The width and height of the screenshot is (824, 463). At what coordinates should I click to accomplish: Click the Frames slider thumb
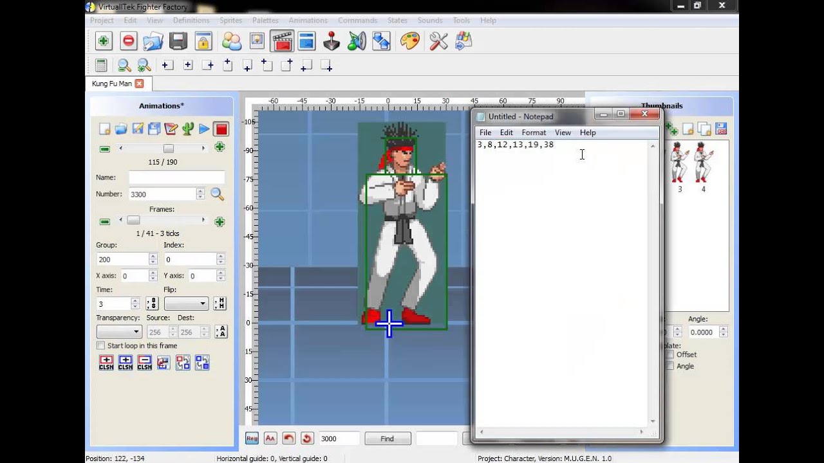133,220
